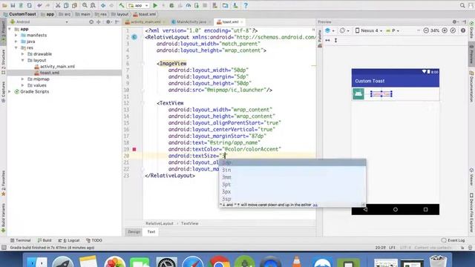Expand the java folder

[x=16, y=42]
